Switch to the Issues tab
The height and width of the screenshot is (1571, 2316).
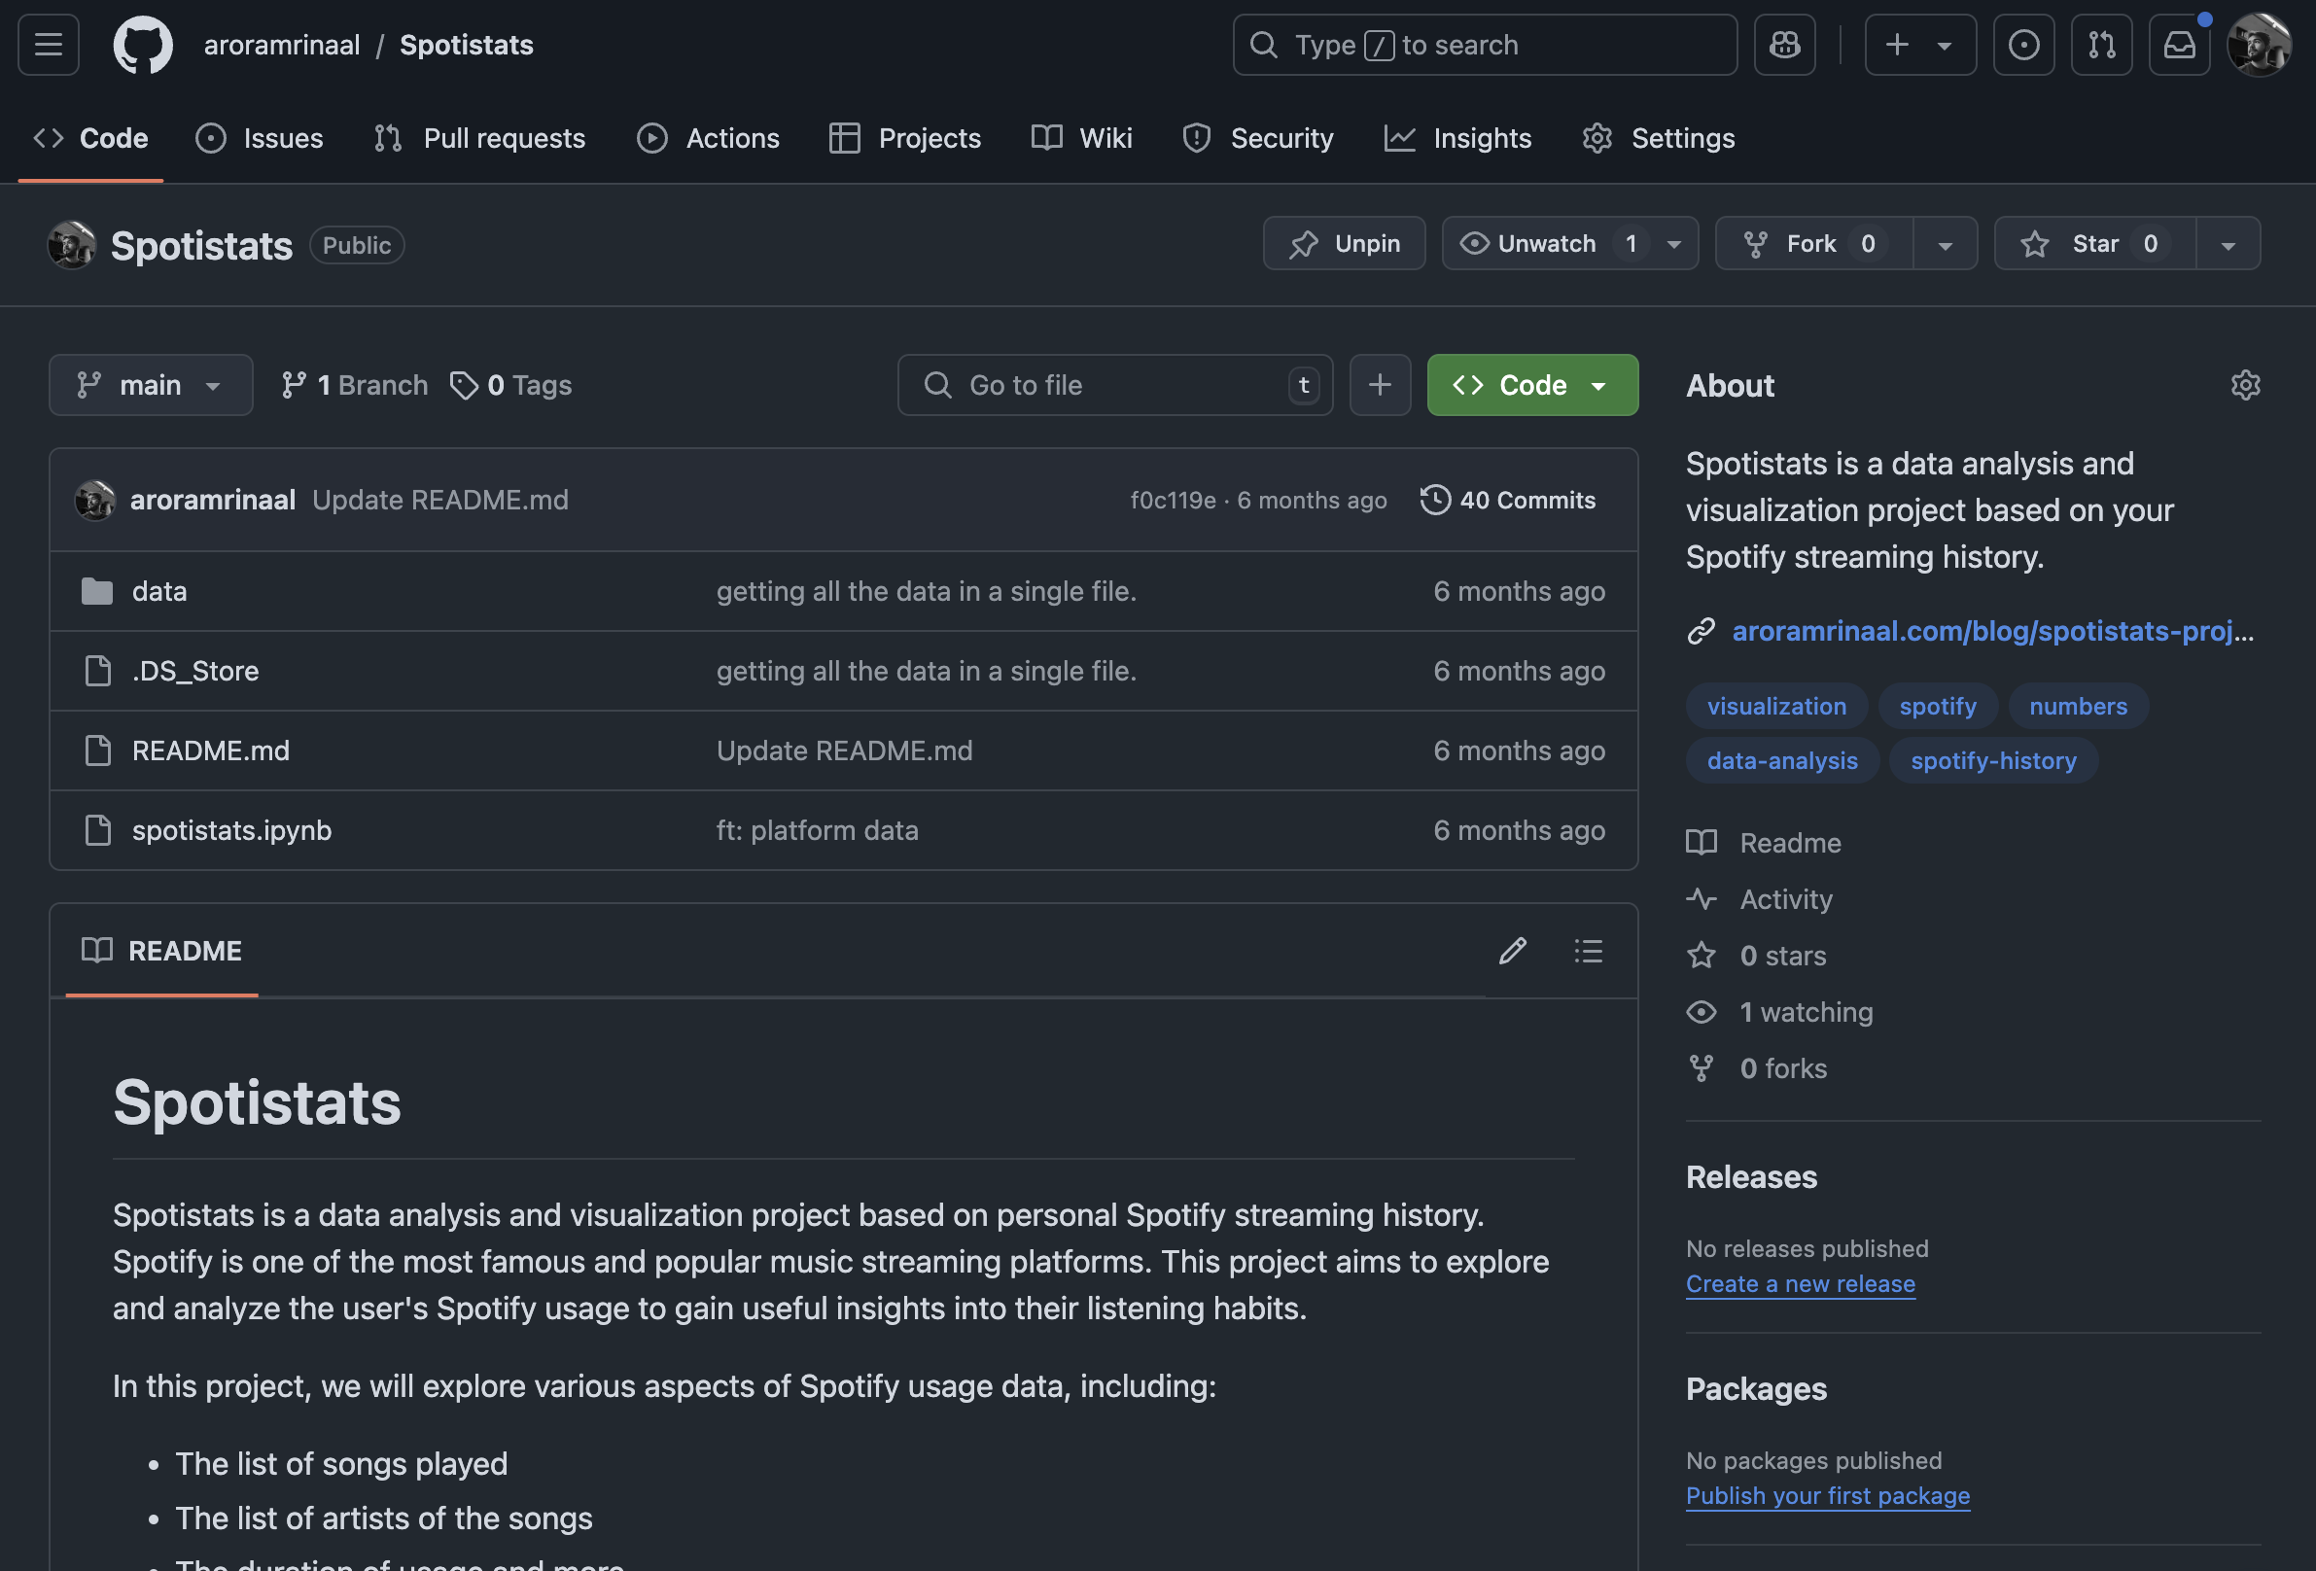(x=261, y=137)
